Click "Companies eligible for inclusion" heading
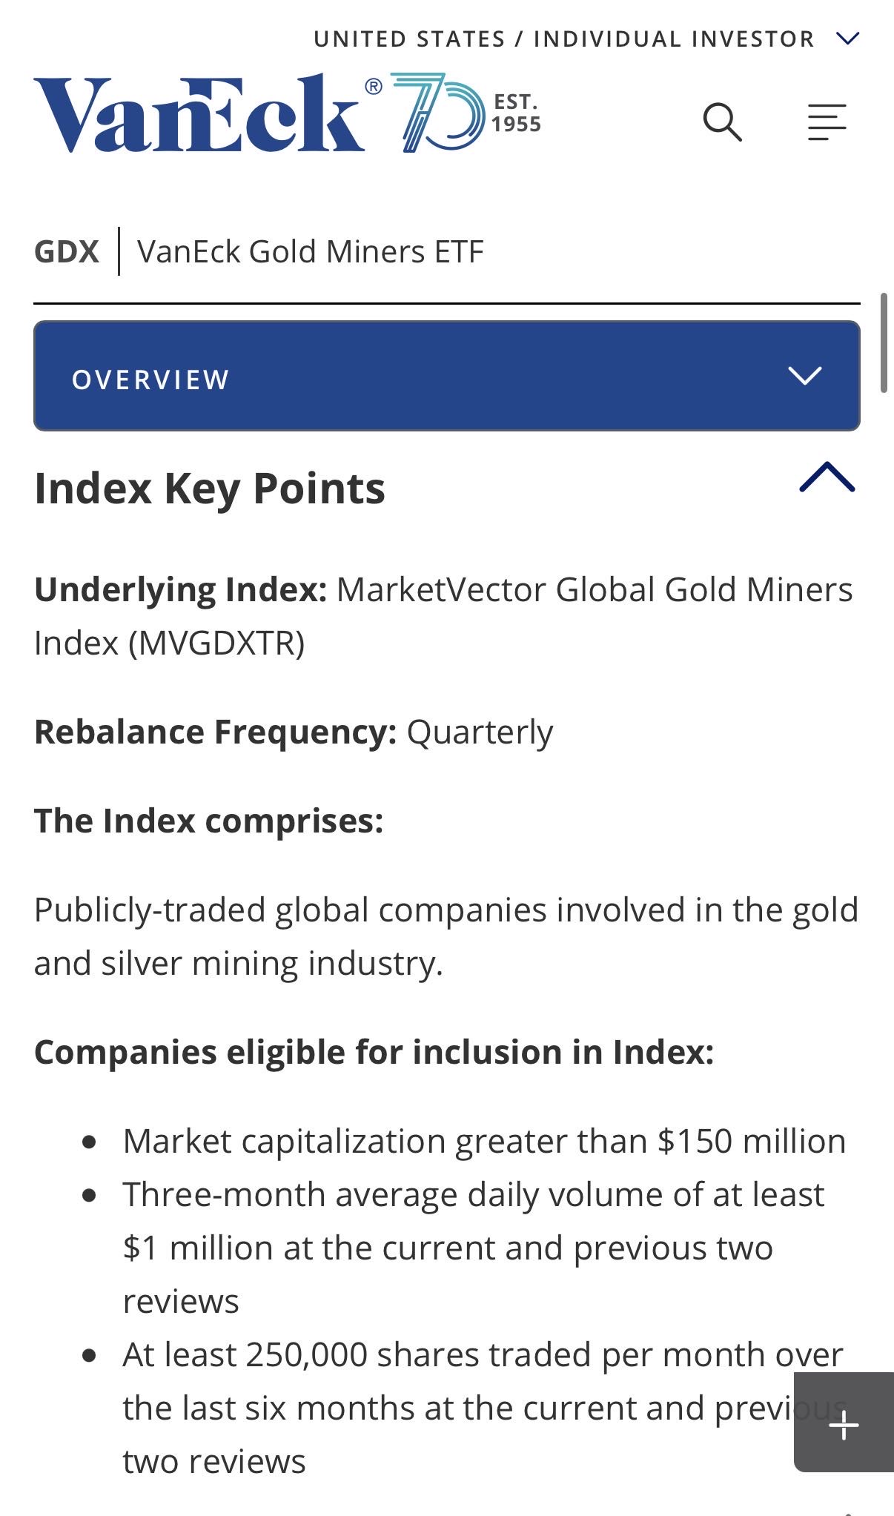 tap(374, 1053)
